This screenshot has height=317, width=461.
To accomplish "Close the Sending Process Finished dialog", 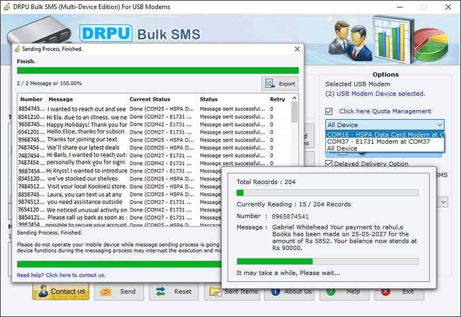I will [297, 48].
